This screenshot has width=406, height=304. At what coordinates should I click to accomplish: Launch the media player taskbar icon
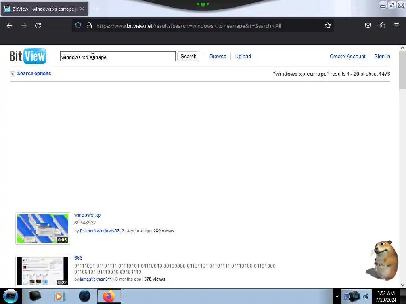[x=59, y=296]
